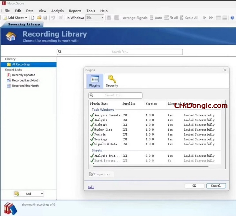Switch to Security key tab
Viewport: 236px width, 216px height.
click(x=112, y=81)
